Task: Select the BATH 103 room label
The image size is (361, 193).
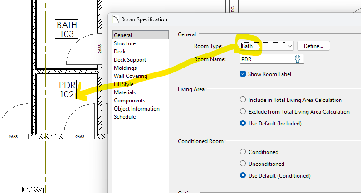Action: [x=67, y=29]
